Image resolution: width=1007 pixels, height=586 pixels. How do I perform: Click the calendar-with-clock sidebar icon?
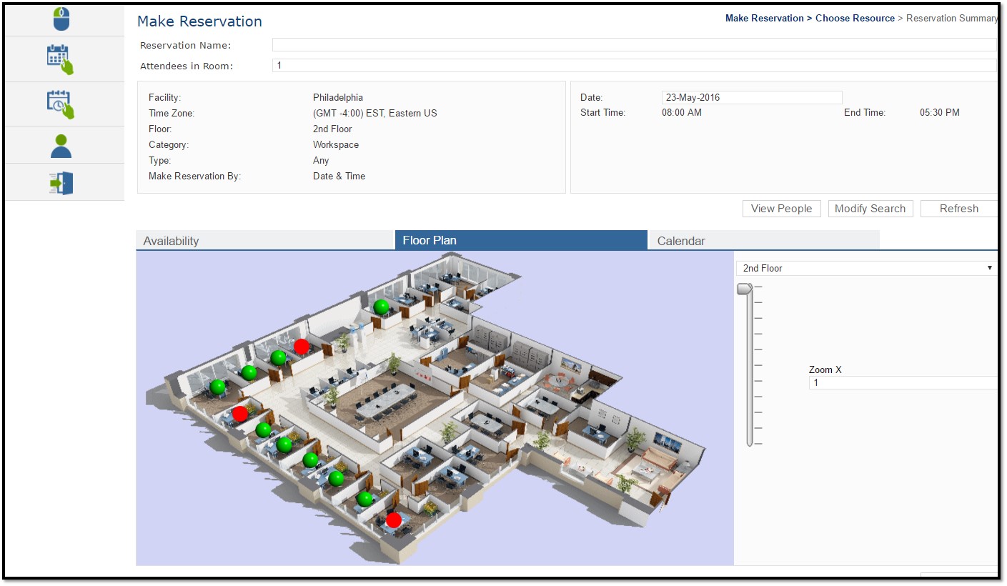(61, 104)
